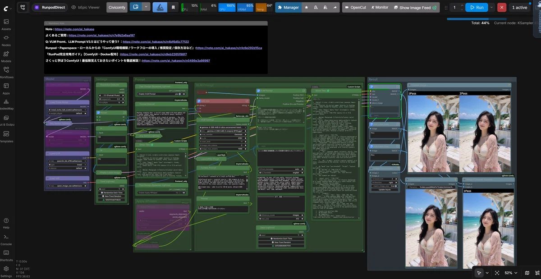Toggle Show Image Feed
This screenshot has height=279, width=541.
pyautogui.click(x=415, y=7)
